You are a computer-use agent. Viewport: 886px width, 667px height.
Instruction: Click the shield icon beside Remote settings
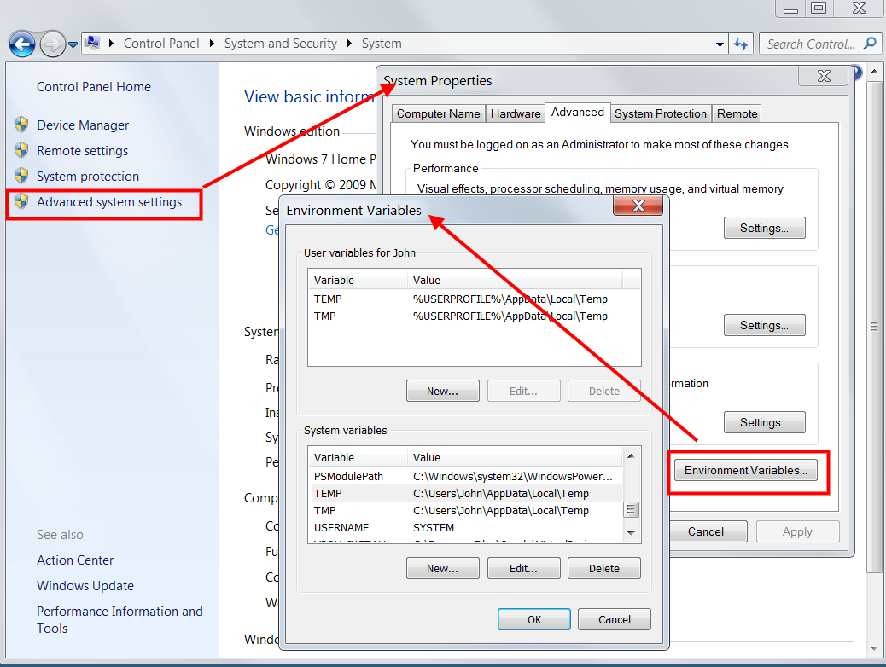click(x=21, y=149)
